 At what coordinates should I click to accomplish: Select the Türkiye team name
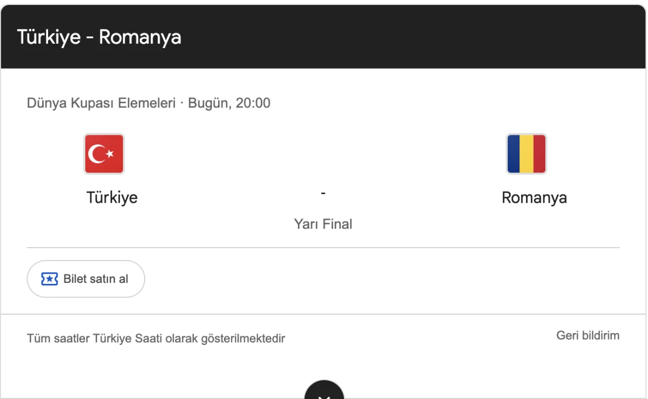(111, 197)
